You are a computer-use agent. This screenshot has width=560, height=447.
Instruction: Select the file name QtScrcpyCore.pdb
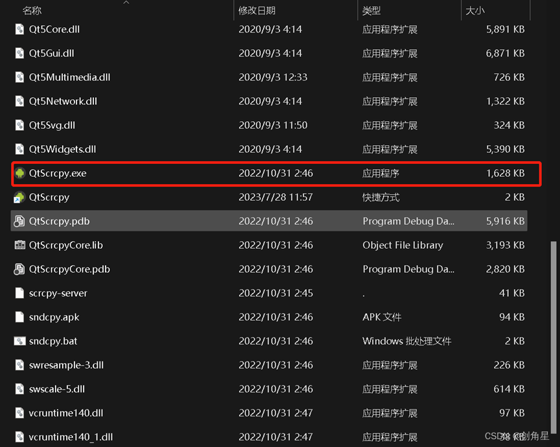[69, 269]
